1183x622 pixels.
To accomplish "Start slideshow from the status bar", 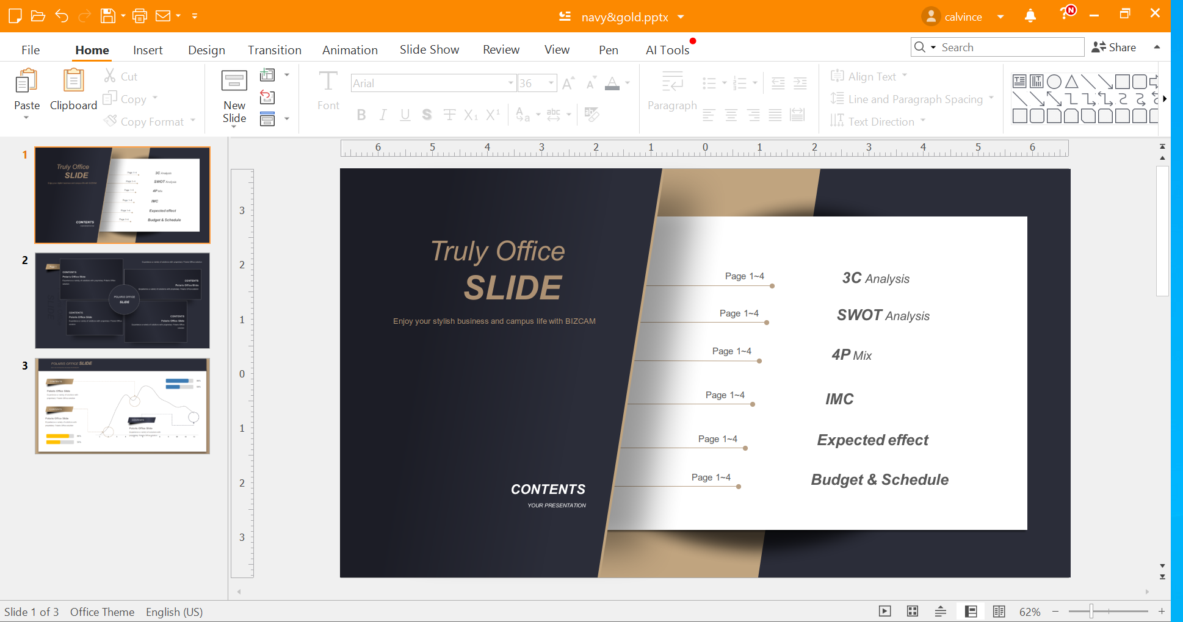I will (x=885, y=610).
